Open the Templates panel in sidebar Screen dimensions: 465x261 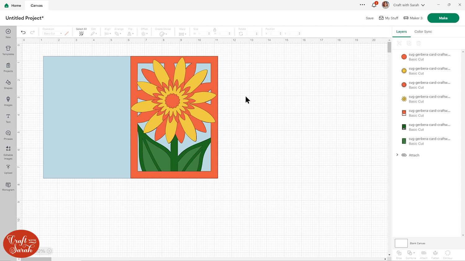[x=8, y=50]
